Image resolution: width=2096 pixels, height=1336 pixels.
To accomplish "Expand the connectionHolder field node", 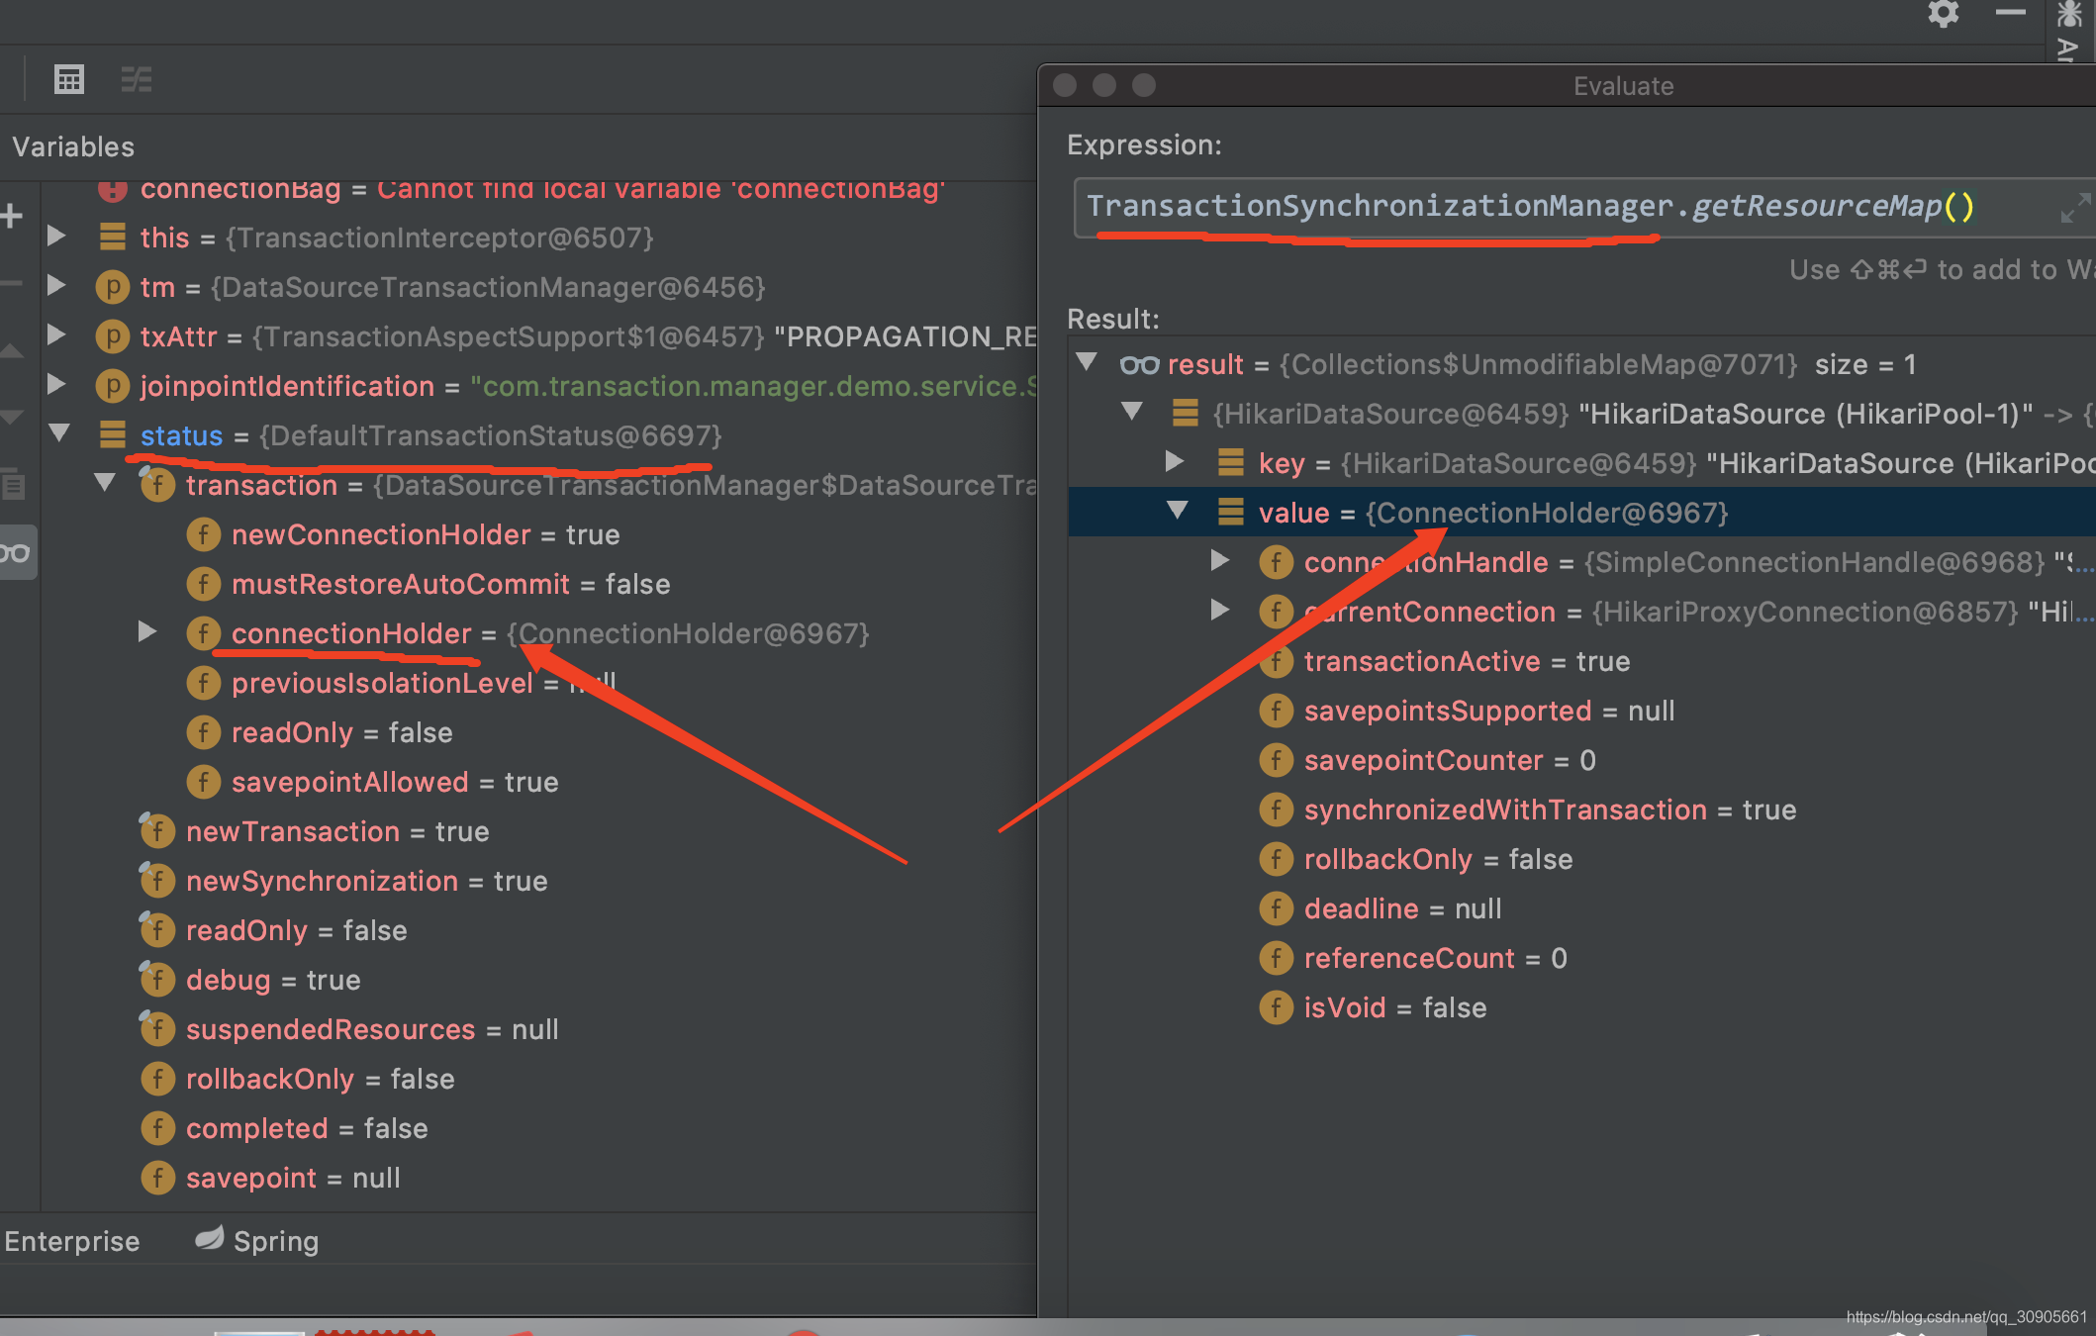I will (146, 632).
